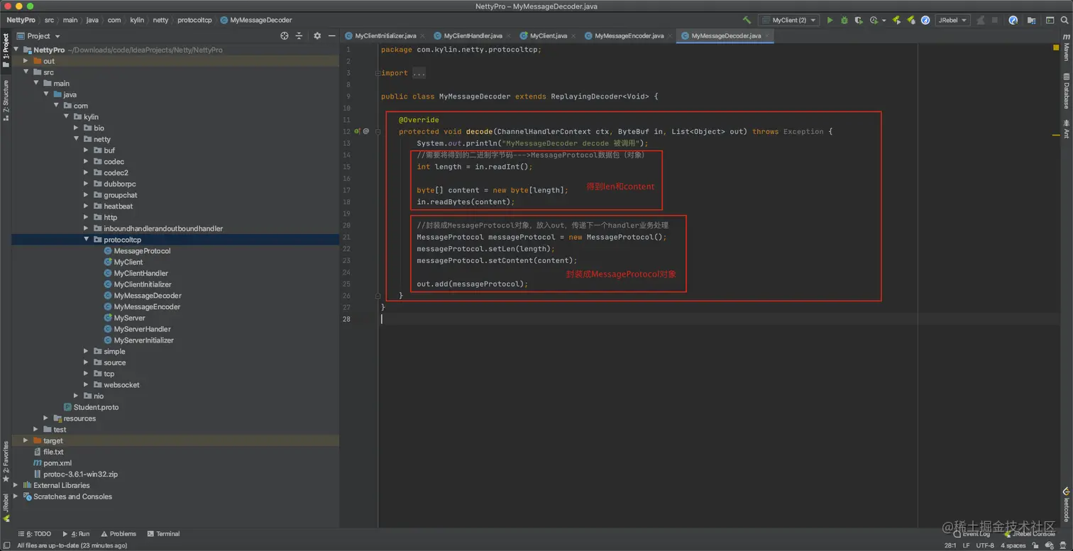This screenshot has height=551, width=1073.
Task: Open Search Everywhere magnifier icon
Action: point(1064,21)
